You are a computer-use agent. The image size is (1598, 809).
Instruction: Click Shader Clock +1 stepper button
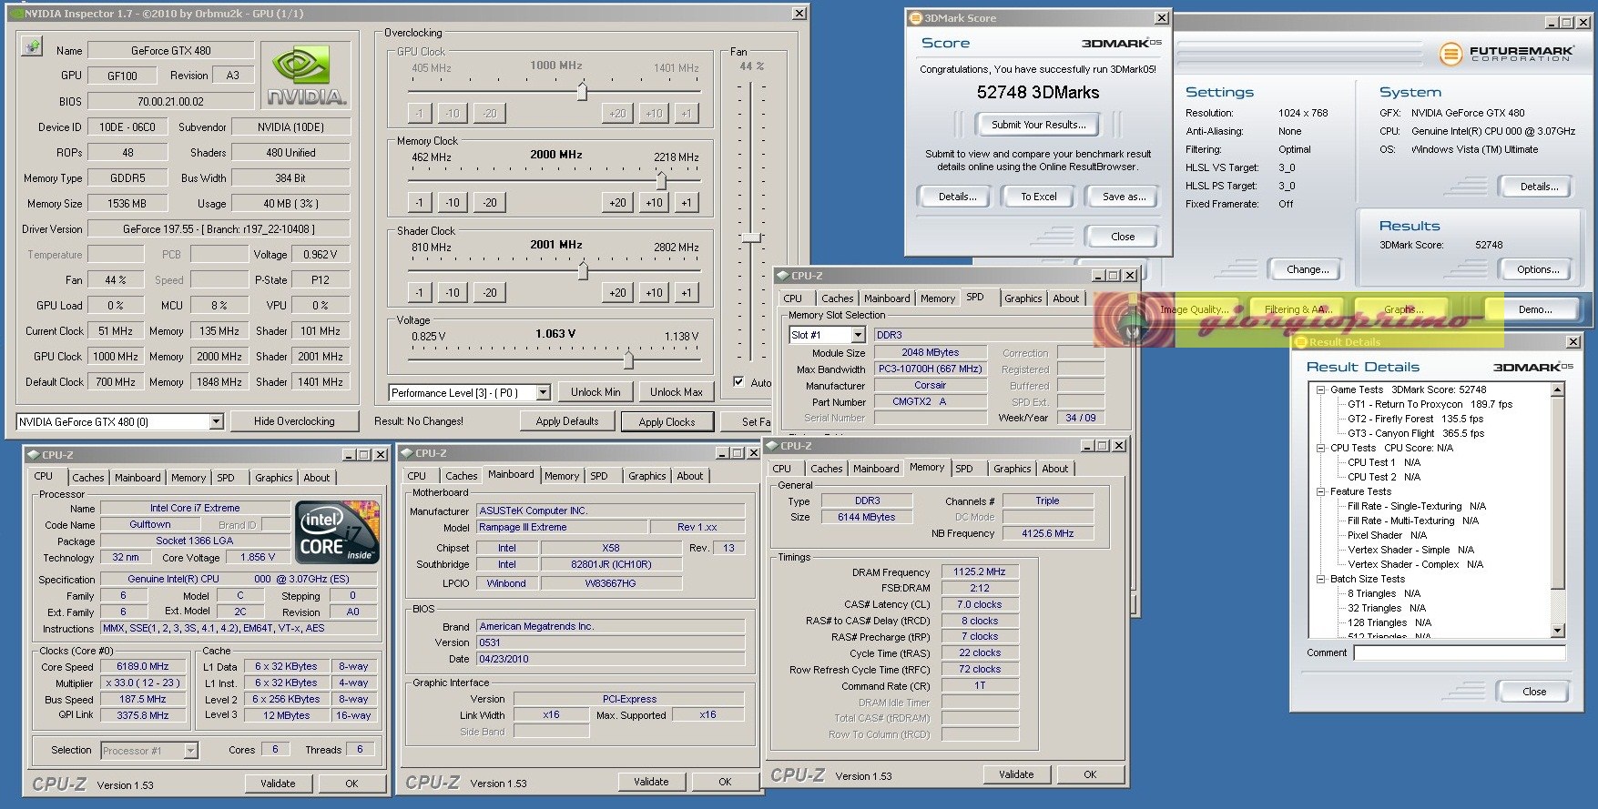[x=686, y=292]
